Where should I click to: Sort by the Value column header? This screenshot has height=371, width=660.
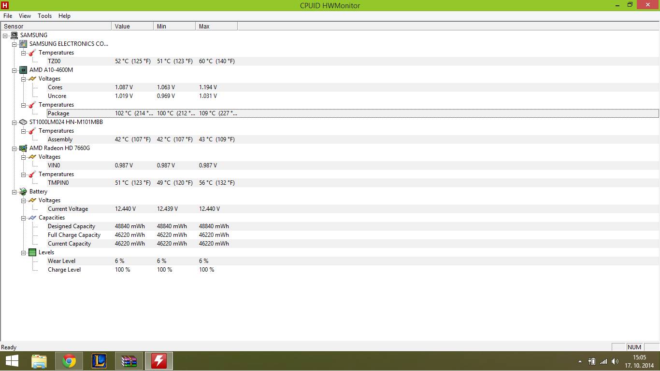pos(132,26)
